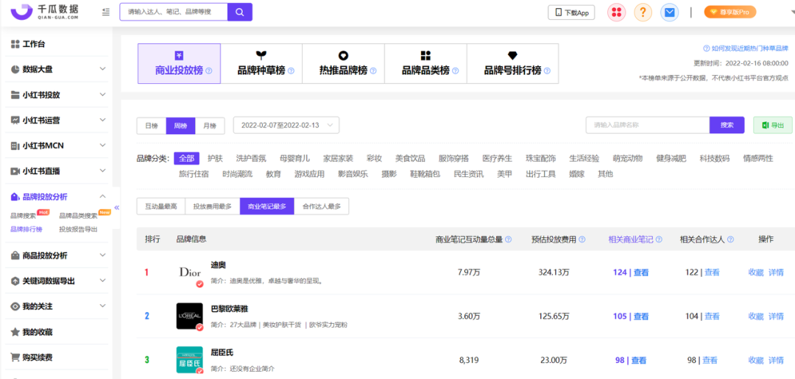Click info icon next to 相关合作达人
The height and width of the screenshot is (379, 795).
732,239
